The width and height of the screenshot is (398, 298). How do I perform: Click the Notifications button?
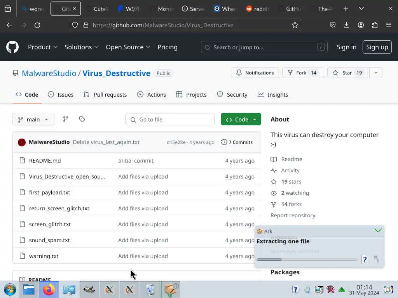[x=255, y=73]
